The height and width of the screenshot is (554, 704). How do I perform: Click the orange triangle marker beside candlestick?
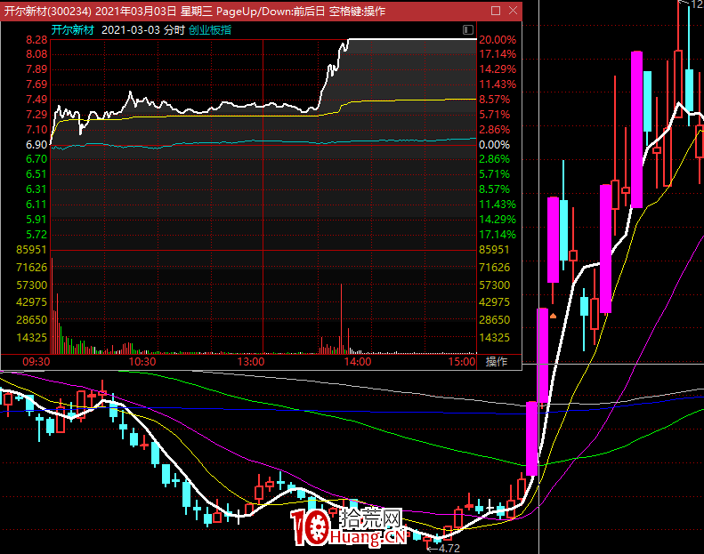pyautogui.click(x=554, y=316)
